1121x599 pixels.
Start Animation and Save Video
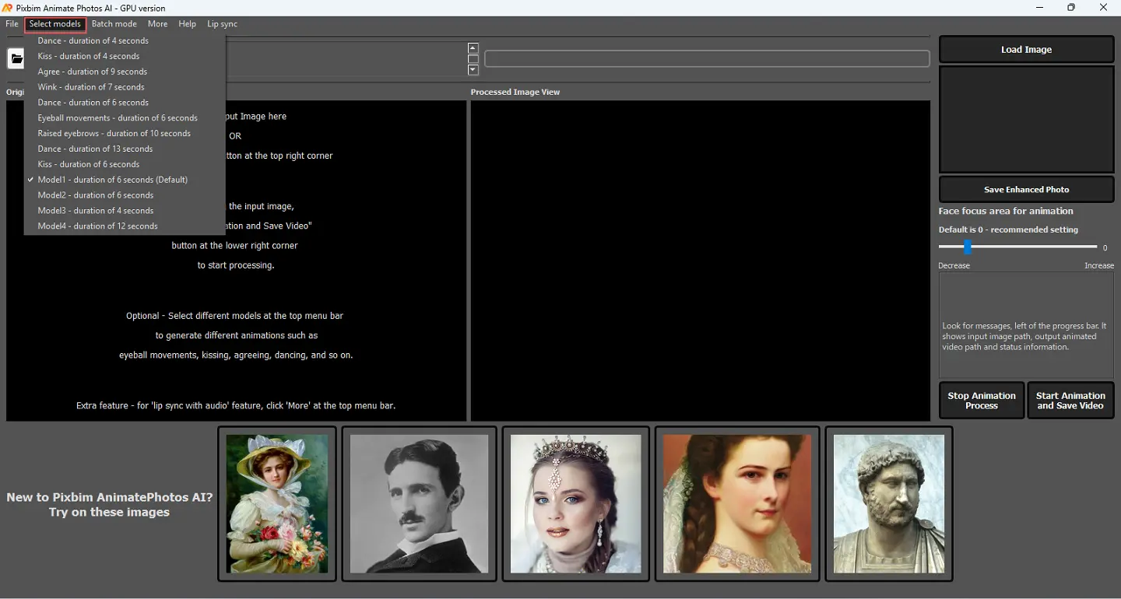(x=1070, y=401)
